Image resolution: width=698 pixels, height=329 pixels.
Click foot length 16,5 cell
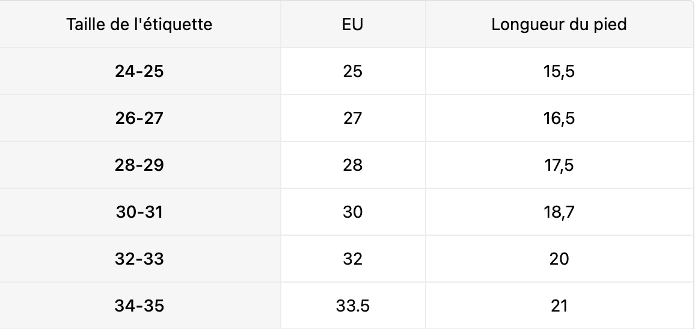coord(559,118)
